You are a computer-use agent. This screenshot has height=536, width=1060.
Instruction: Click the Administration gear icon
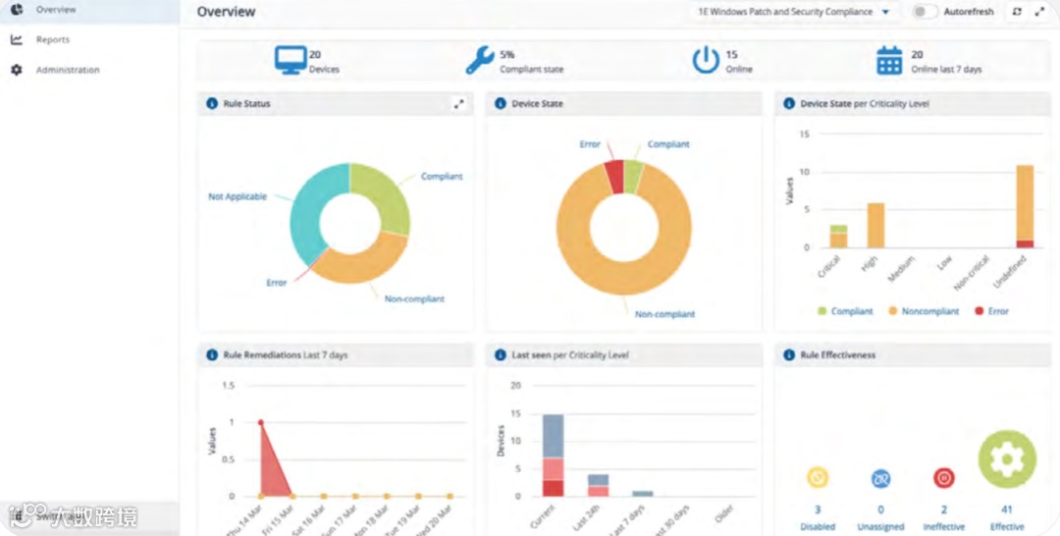click(17, 70)
